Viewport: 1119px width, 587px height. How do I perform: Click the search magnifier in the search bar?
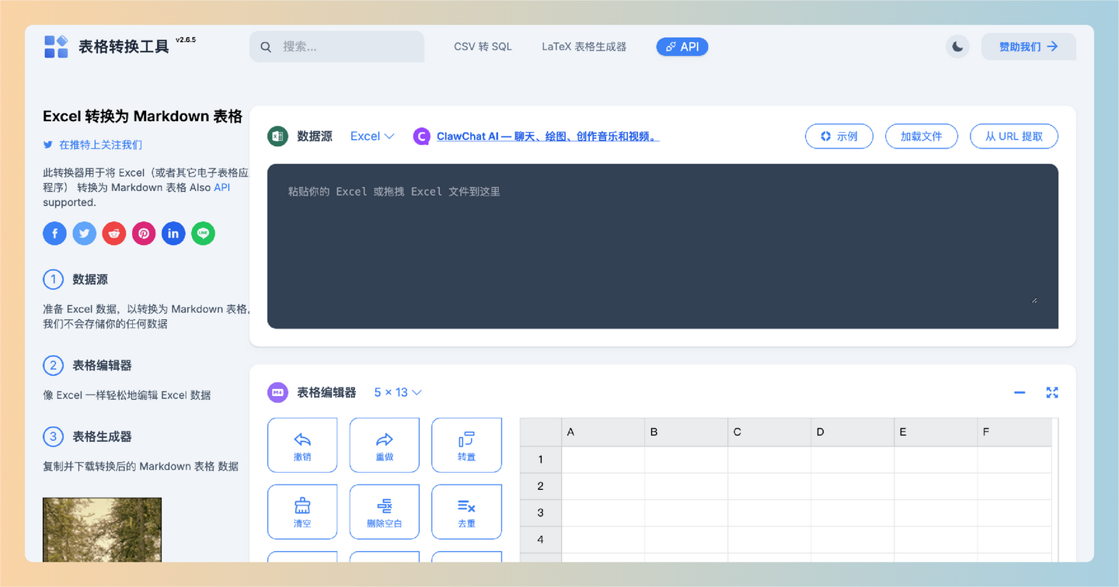pos(266,47)
